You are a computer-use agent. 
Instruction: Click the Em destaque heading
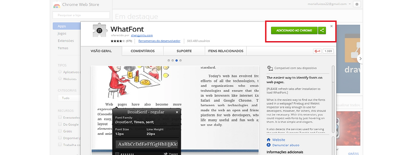(x=136, y=16)
